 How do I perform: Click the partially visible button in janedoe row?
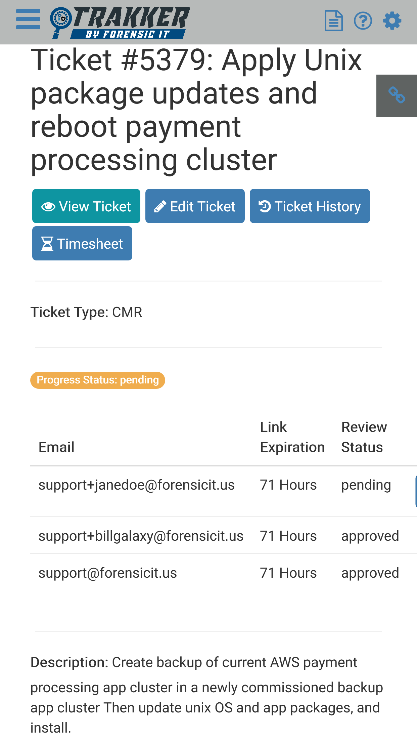(416, 491)
